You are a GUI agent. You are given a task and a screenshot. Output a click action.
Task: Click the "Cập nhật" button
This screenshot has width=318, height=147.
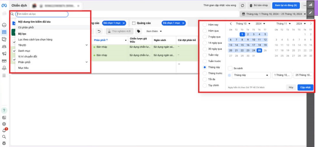tap(305, 88)
